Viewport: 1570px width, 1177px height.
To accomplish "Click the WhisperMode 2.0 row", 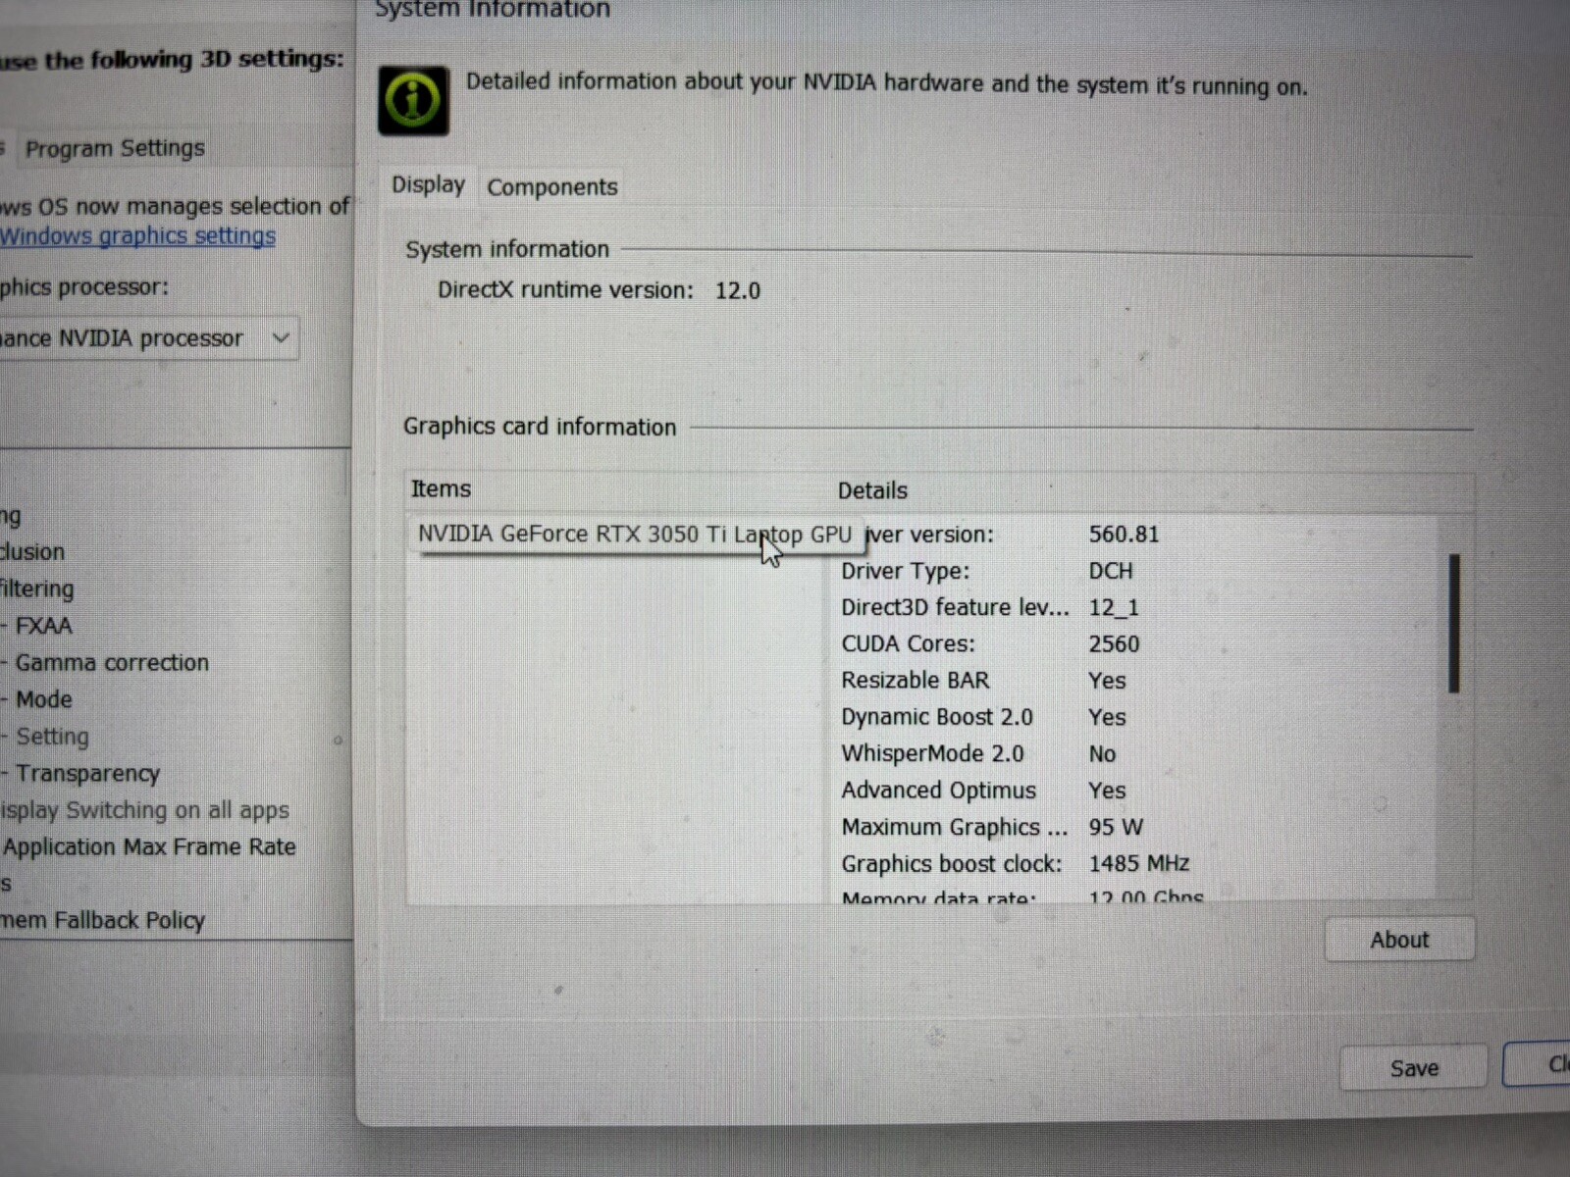I will pos(978,753).
